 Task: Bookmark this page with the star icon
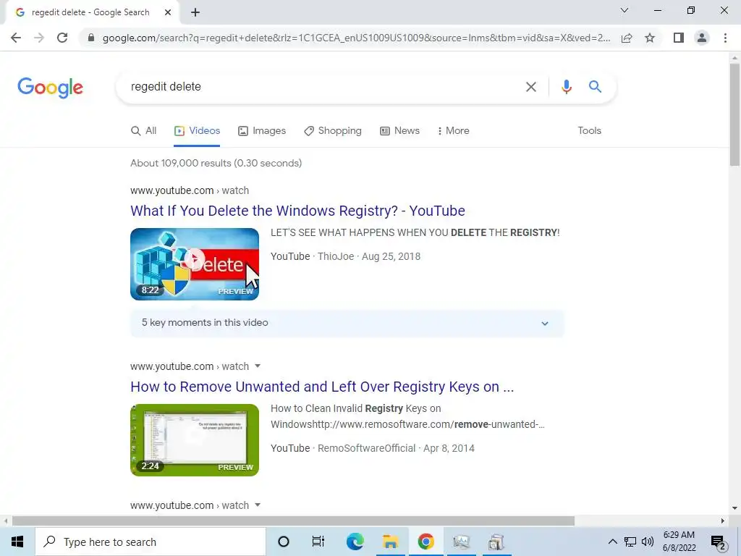click(x=650, y=38)
